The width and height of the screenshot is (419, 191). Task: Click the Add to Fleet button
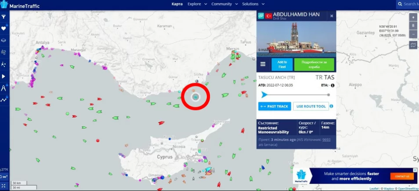pyautogui.click(x=282, y=64)
